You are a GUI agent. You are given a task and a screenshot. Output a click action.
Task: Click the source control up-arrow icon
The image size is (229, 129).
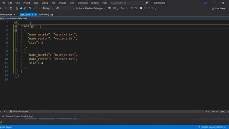[x=199, y=127]
